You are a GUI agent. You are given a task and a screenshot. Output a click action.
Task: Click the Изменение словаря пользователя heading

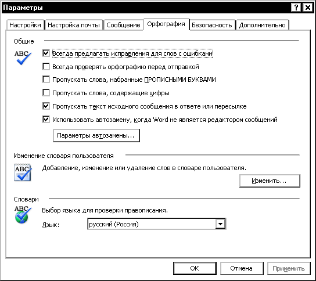click(x=63, y=156)
